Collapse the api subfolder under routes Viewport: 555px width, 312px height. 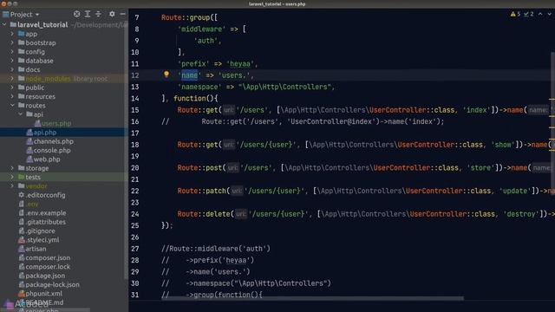click(20, 114)
